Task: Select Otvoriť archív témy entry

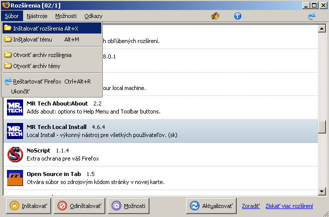Action: click(x=52, y=66)
